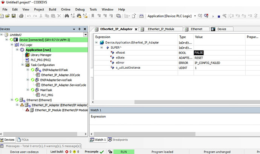
Task: Collapse the SUPER^ expression row
Action: (x=102, y=48)
